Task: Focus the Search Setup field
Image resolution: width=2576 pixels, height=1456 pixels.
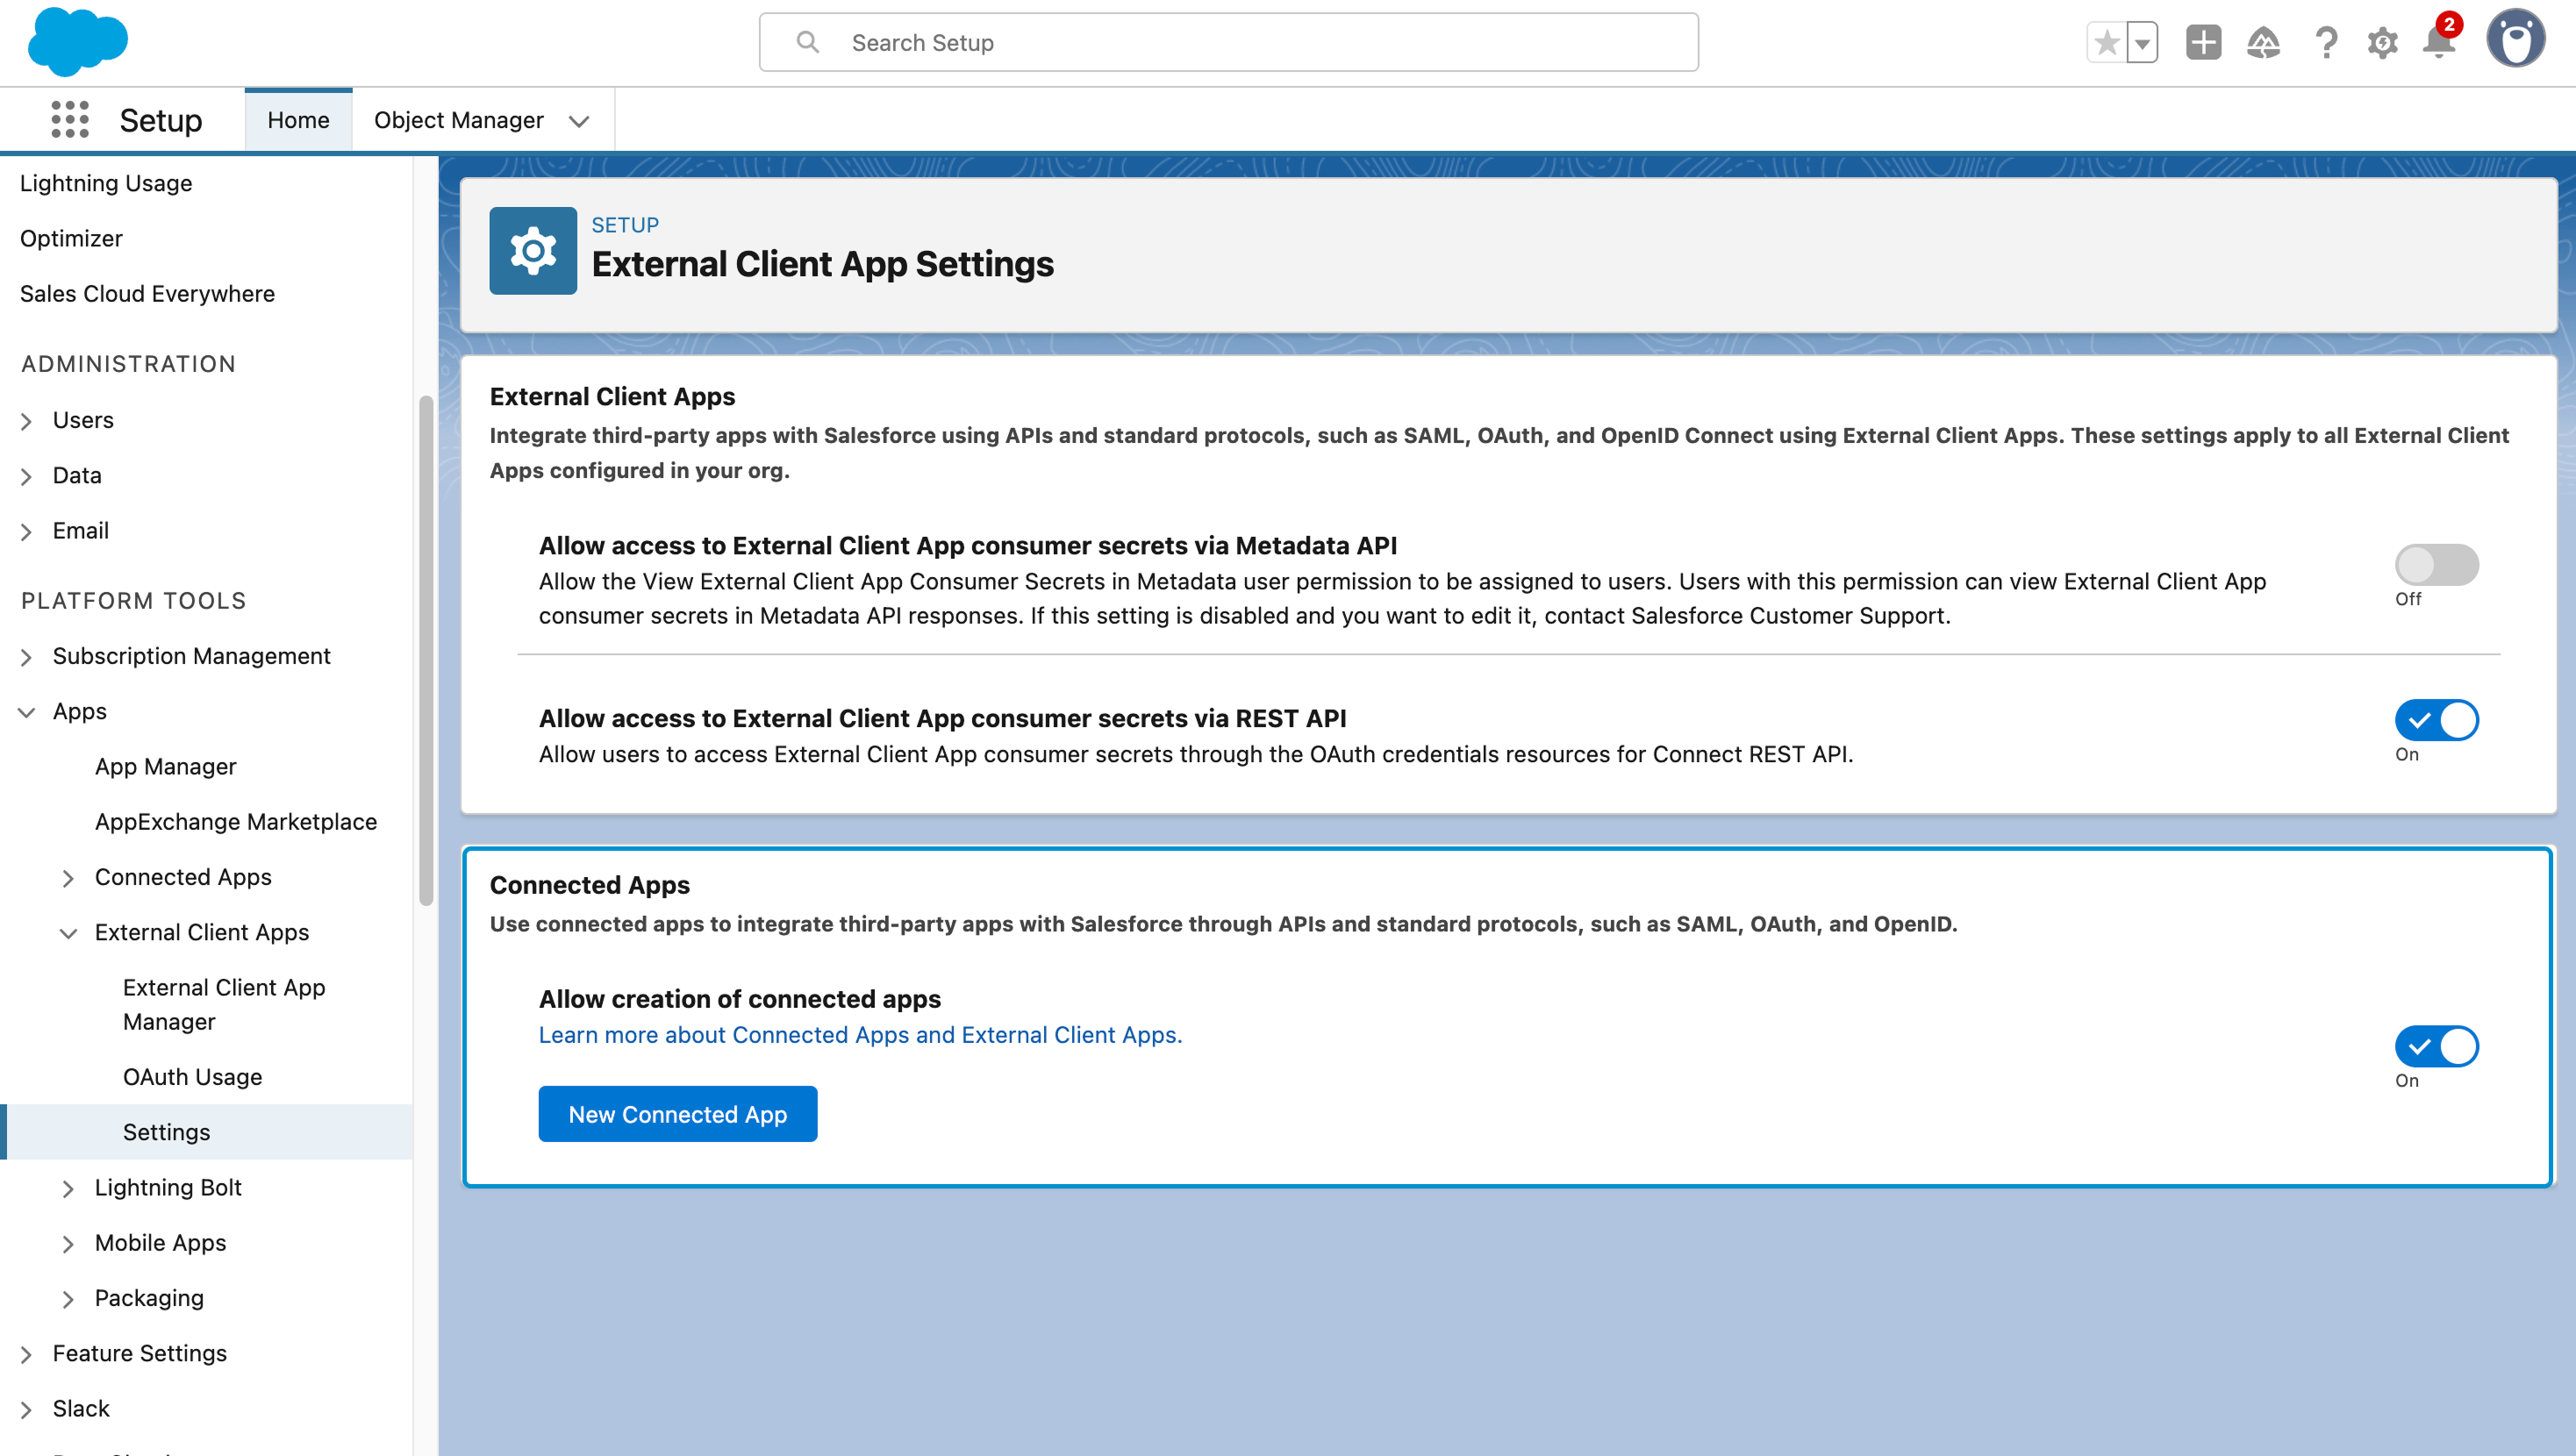Action: click(x=1228, y=42)
